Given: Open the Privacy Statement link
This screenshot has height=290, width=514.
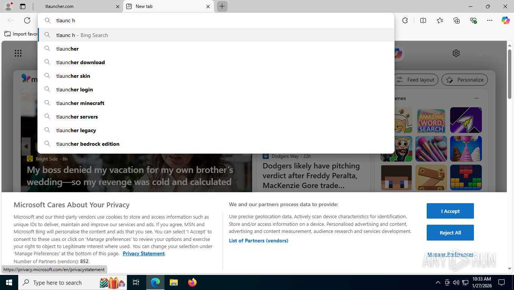Looking at the screenshot, I should click(144, 254).
